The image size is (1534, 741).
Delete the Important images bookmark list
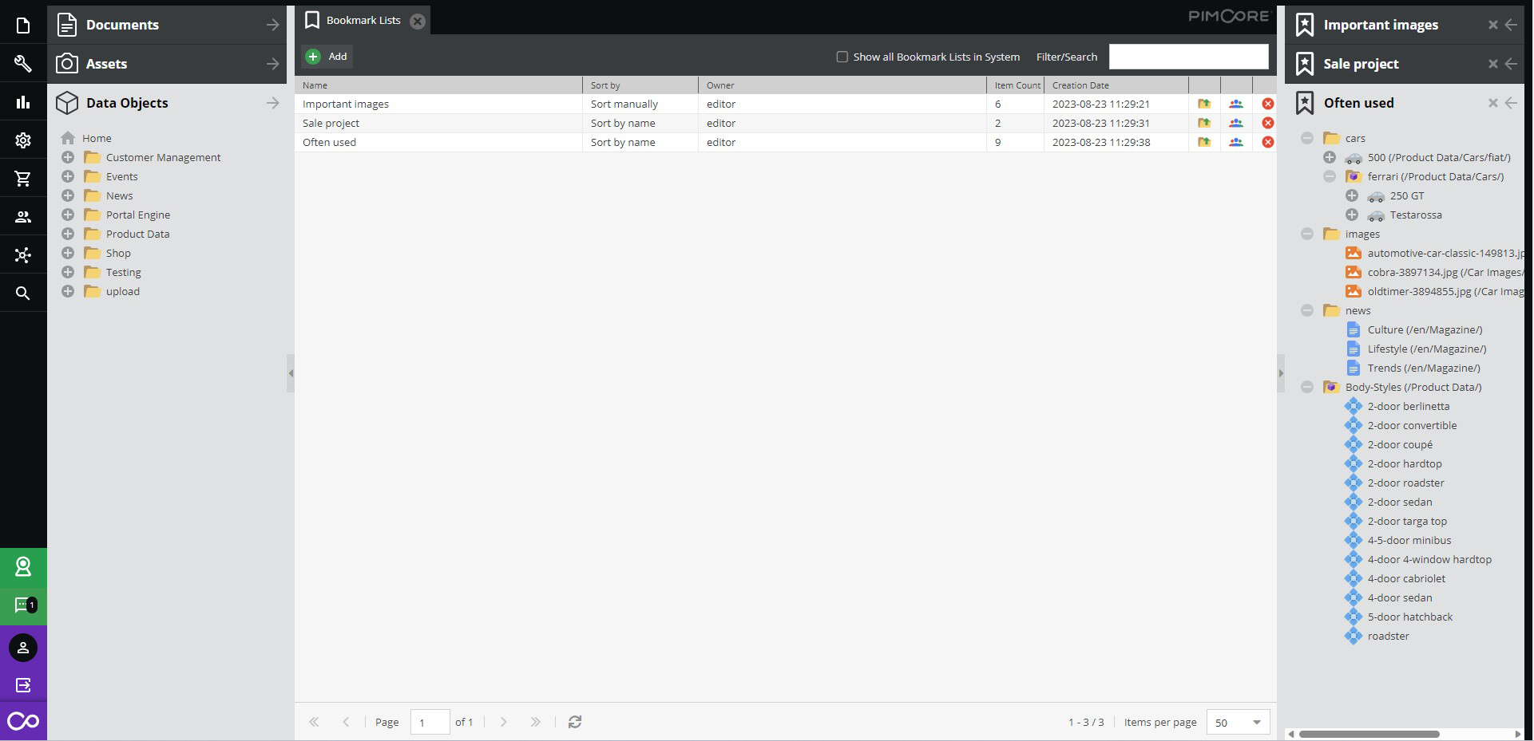[1267, 104]
